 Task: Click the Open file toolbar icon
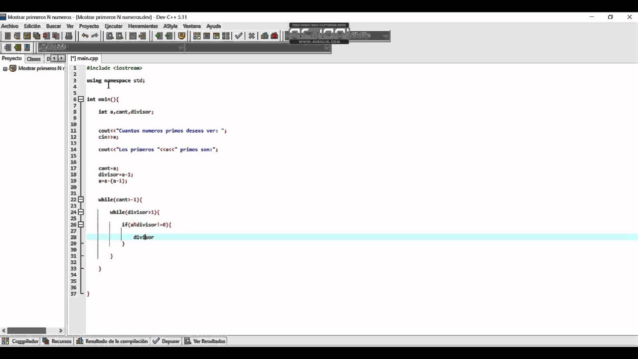[x=17, y=36]
